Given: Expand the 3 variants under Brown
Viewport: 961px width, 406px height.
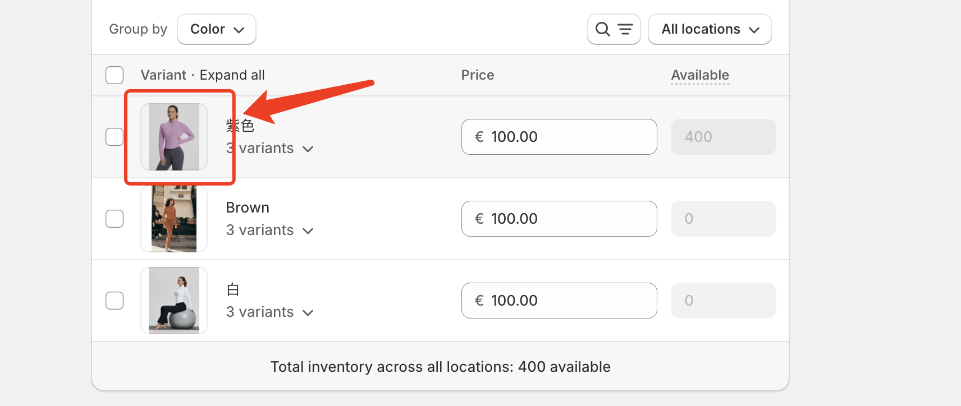Looking at the screenshot, I should [269, 230].
